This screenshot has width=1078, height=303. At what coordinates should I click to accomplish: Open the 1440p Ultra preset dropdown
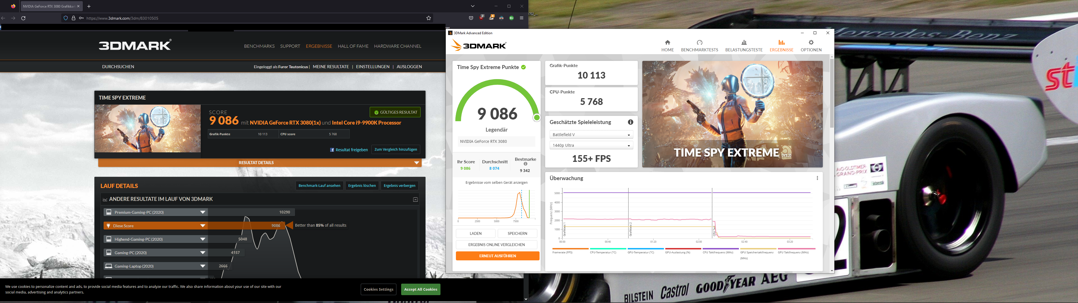591,145
